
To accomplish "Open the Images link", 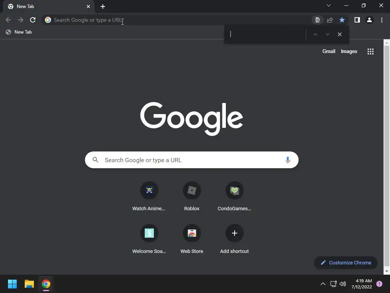I will coord(349,52).
